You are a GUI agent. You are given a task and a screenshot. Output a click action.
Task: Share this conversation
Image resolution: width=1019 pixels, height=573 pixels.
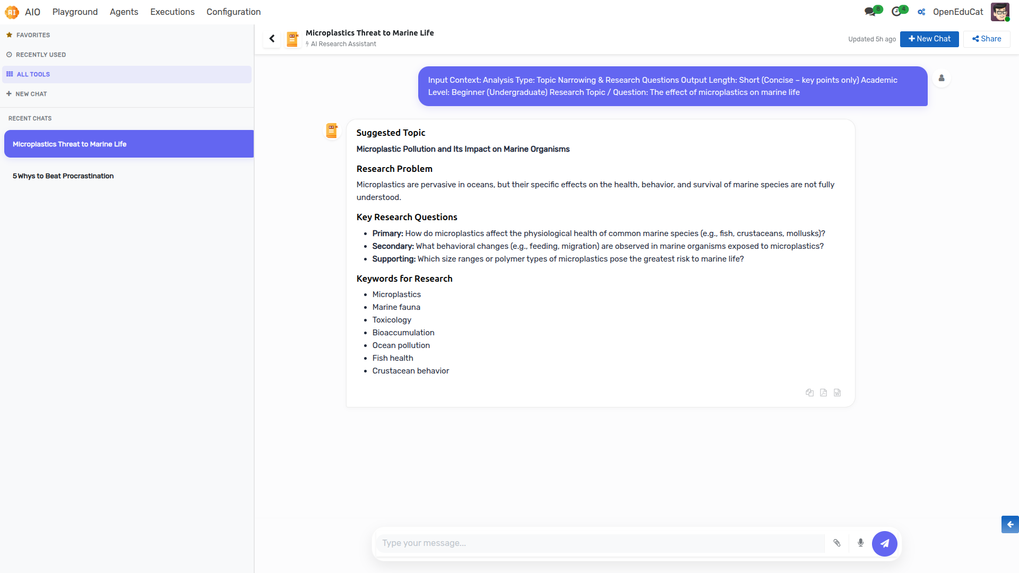click(x=987, y=39)
